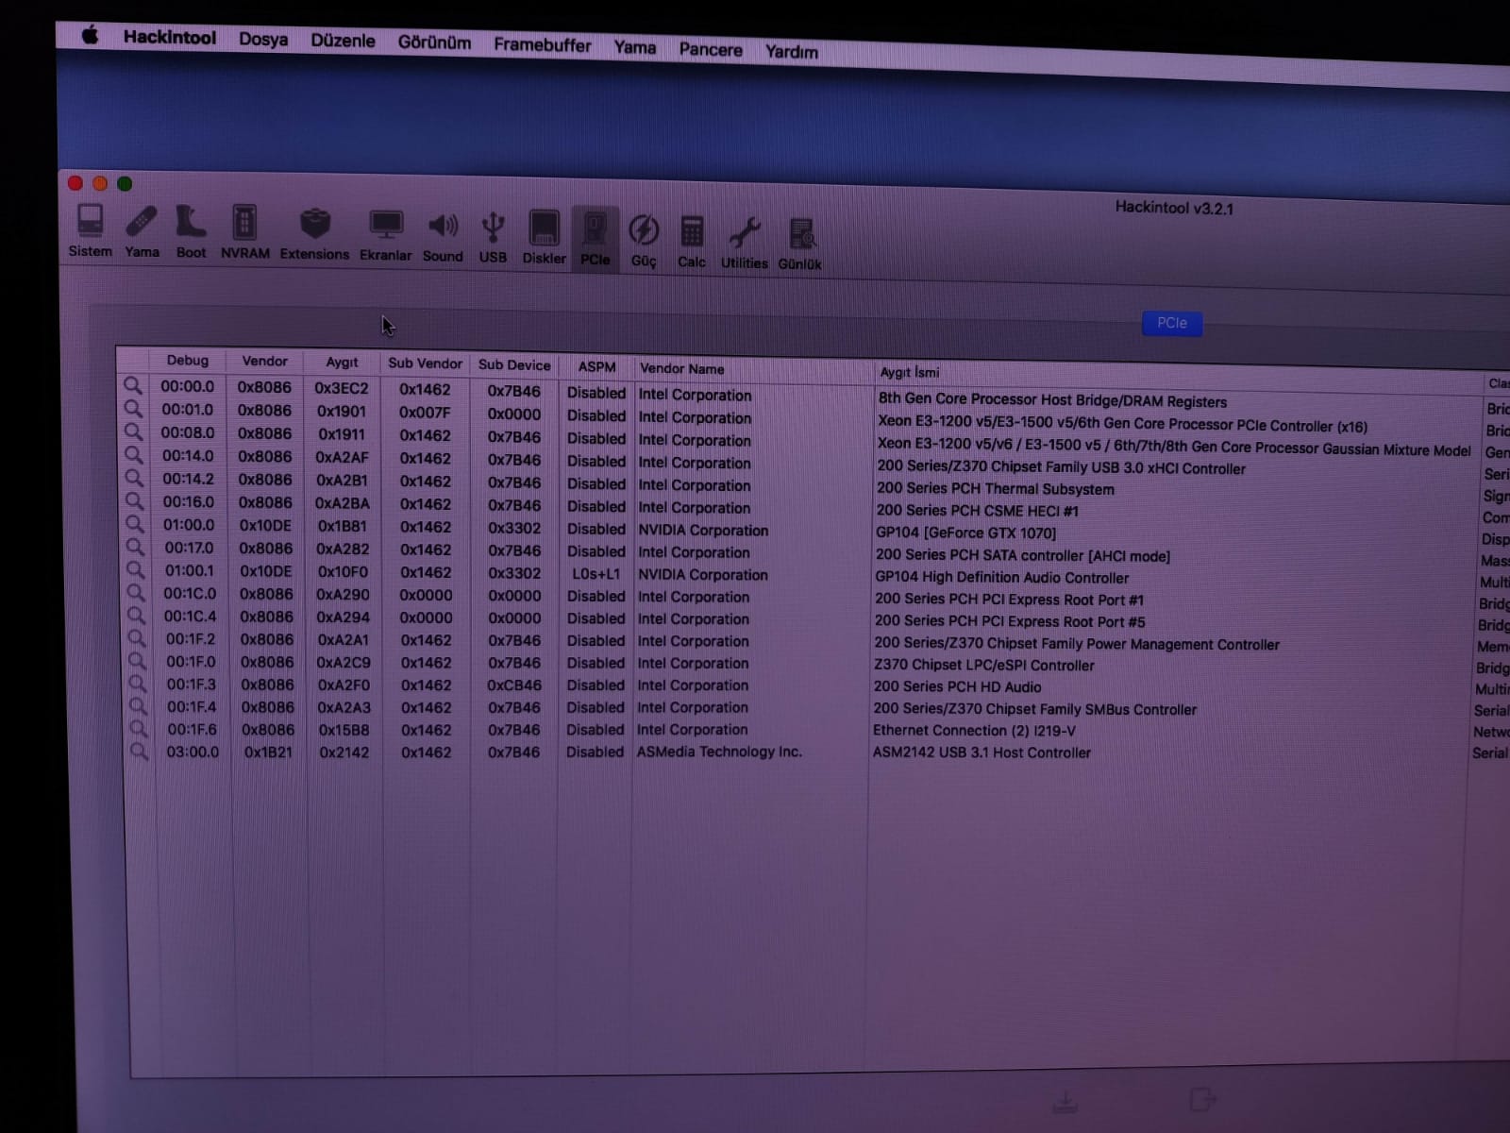Open the Sound toolbar section
Screen dimensions: 1510x1133
pos(443,234)
